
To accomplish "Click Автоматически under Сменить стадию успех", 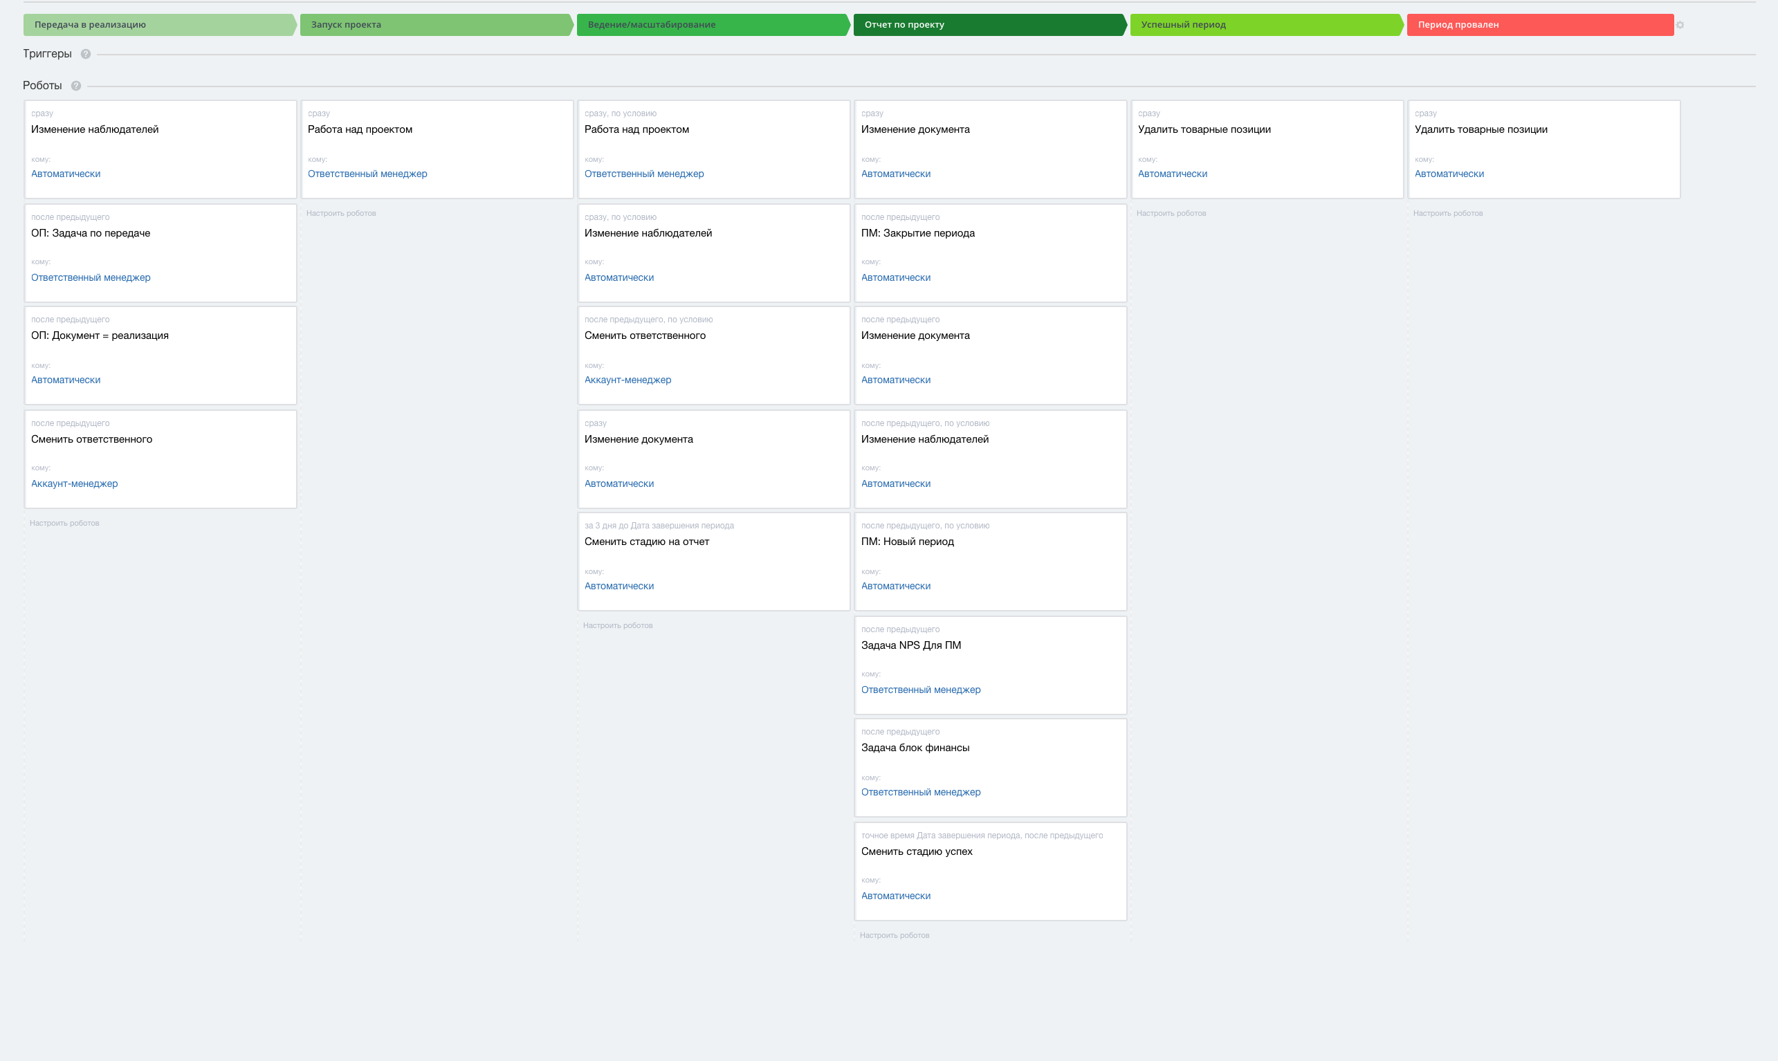I will click(896, 896).
